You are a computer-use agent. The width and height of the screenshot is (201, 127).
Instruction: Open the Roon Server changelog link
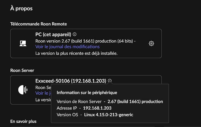coord(43,93)
